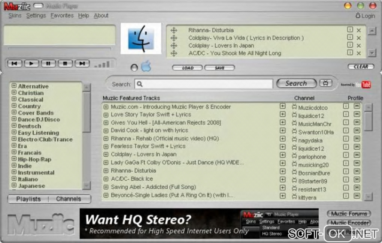
Task: Show info for queued Lovers In Japan
Action: pyautogui.click(x=350, y=45)
